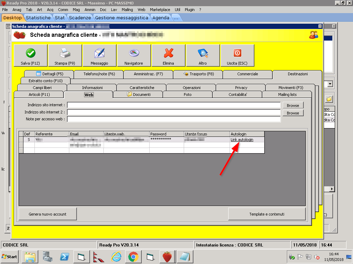The width and height of the screenshot is (353, 264).
Task: Click the Genera nuovo account button
Action: 48,214
